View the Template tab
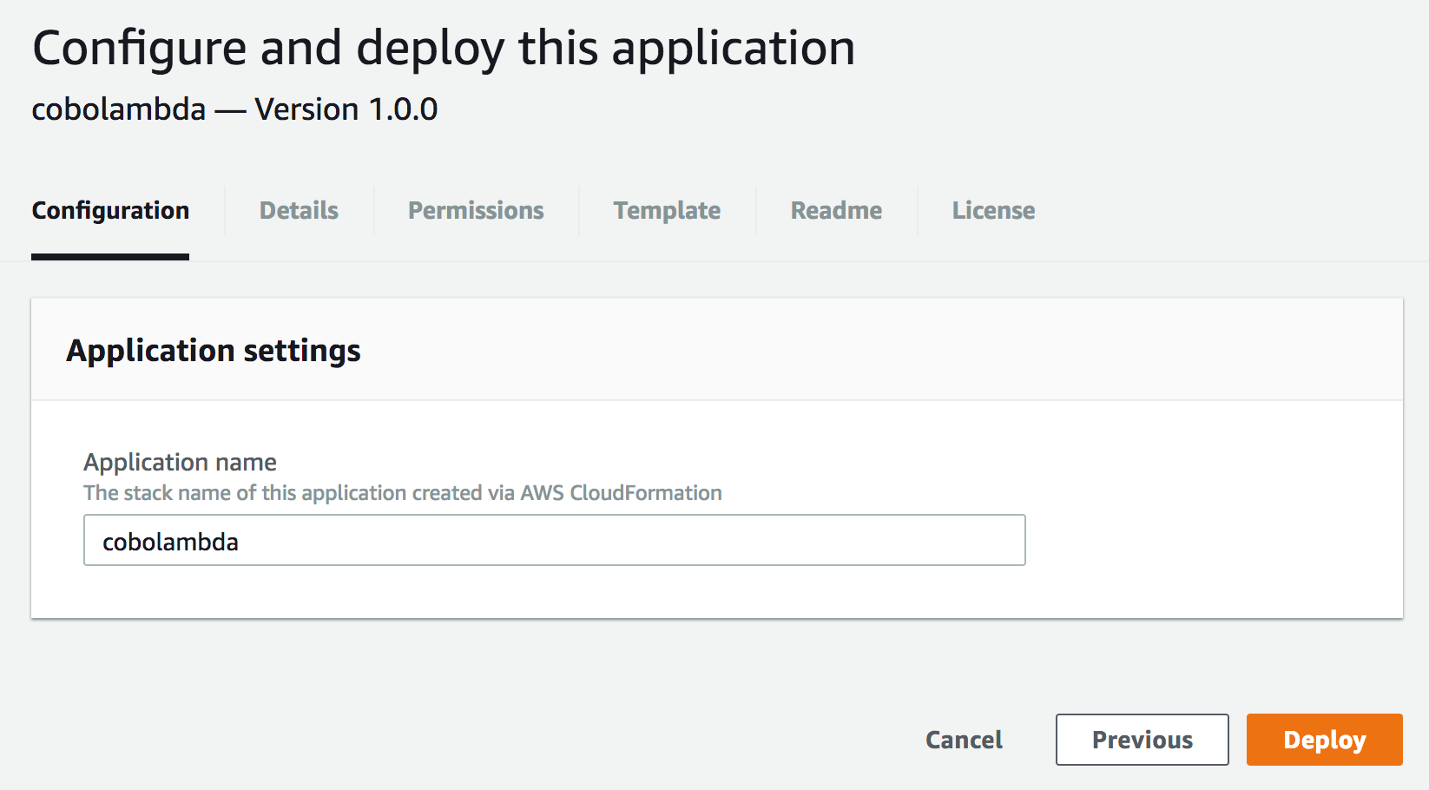This screenshot has width=1429, height=790. [x=667, y=211]
